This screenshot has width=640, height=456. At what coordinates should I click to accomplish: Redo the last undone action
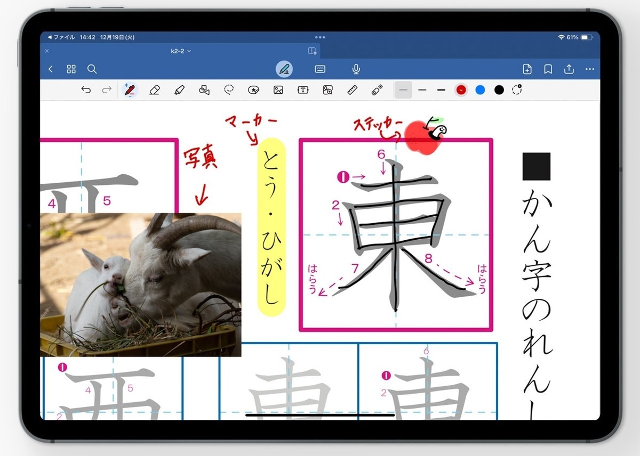coord(107,90)
